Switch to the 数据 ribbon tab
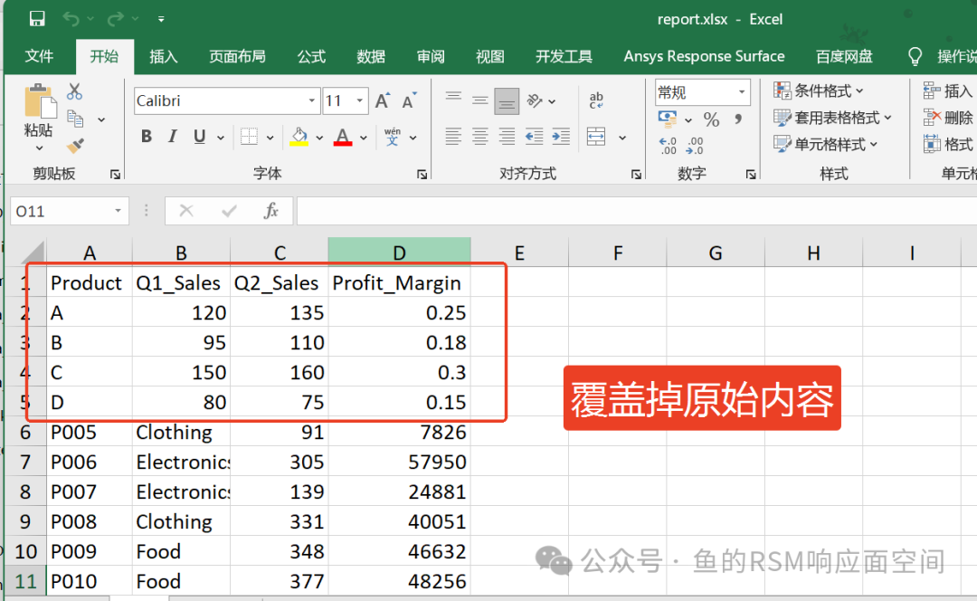Viewport: 977px width, 601px height. (x=372, y=56)
